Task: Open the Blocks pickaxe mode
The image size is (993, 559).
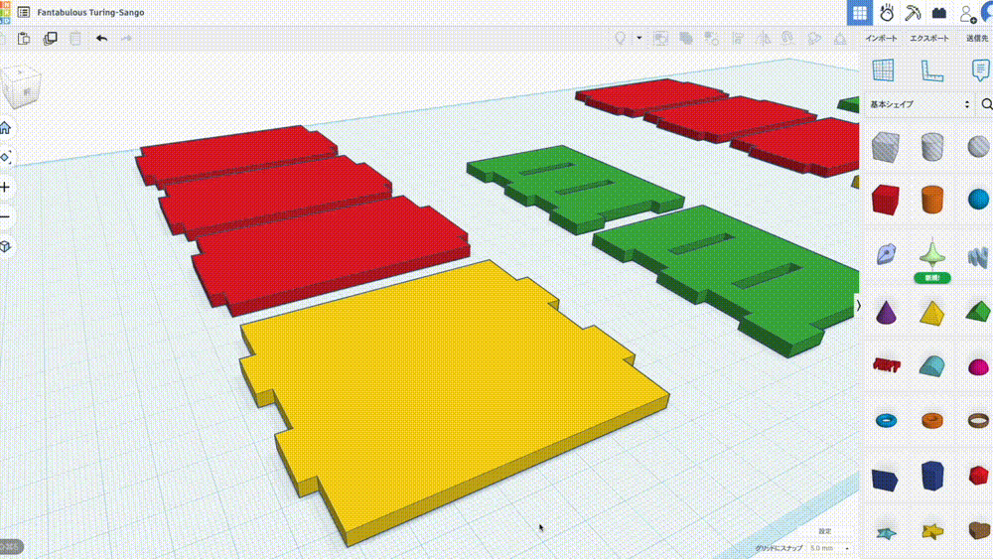Action: 914,13
